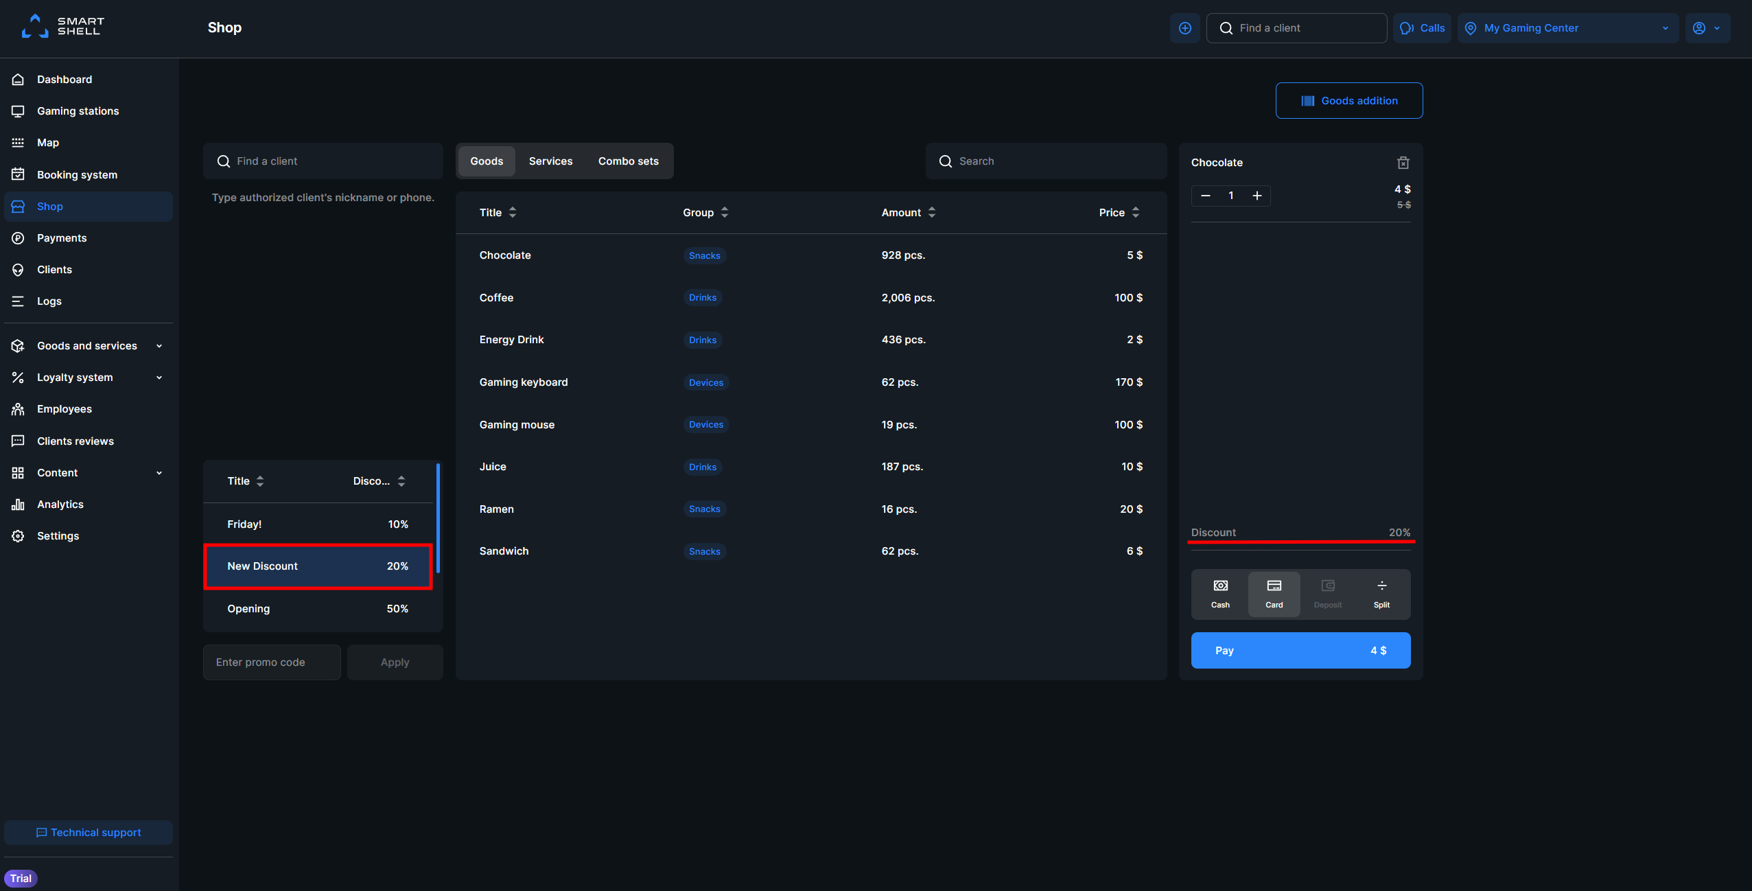Image resolution: width=1752 pixels, height=891 pixels.
Task: Click the Enter promo code field
Action: [x=272, y=662]
